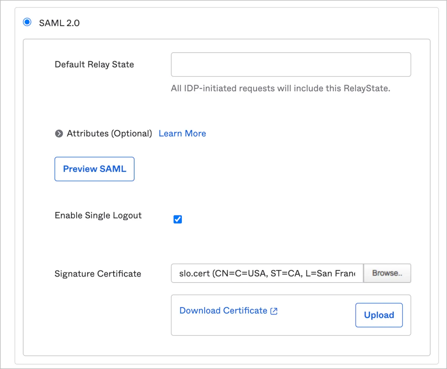Expand the Attributes disclosure arrow icon
This screenshot has height=369, width=447.
[x=59, y=134]
